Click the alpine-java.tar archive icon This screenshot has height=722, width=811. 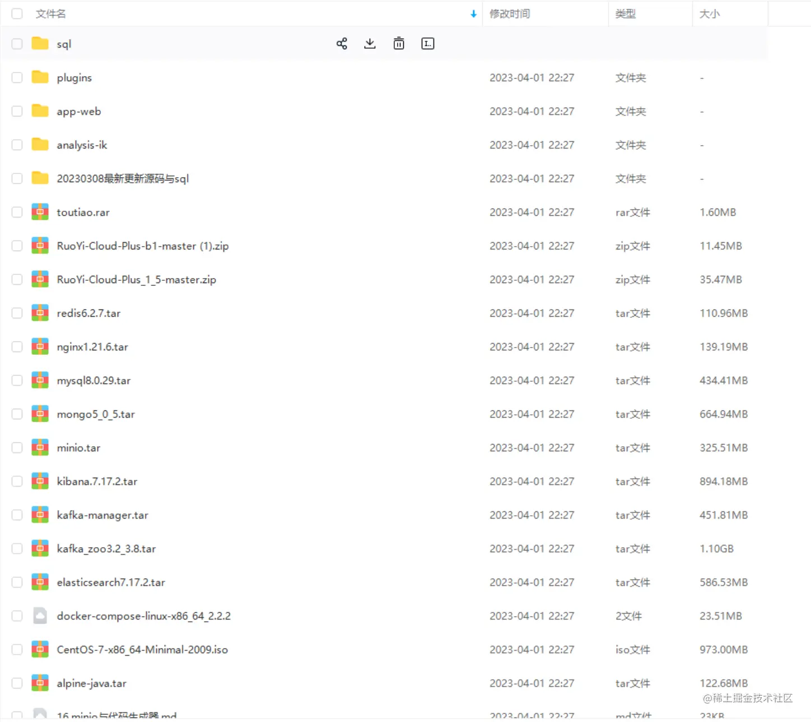(40, 683)
